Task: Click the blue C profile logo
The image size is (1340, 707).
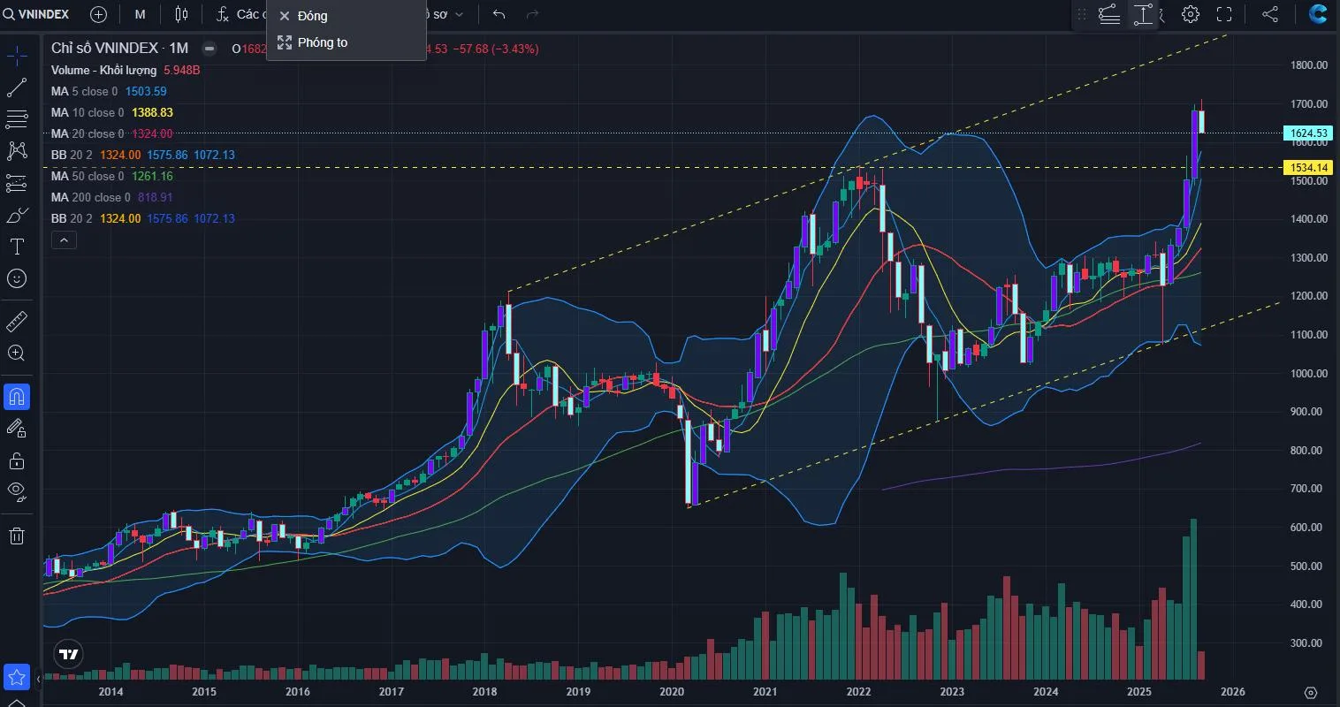Action: [1318, 14]
